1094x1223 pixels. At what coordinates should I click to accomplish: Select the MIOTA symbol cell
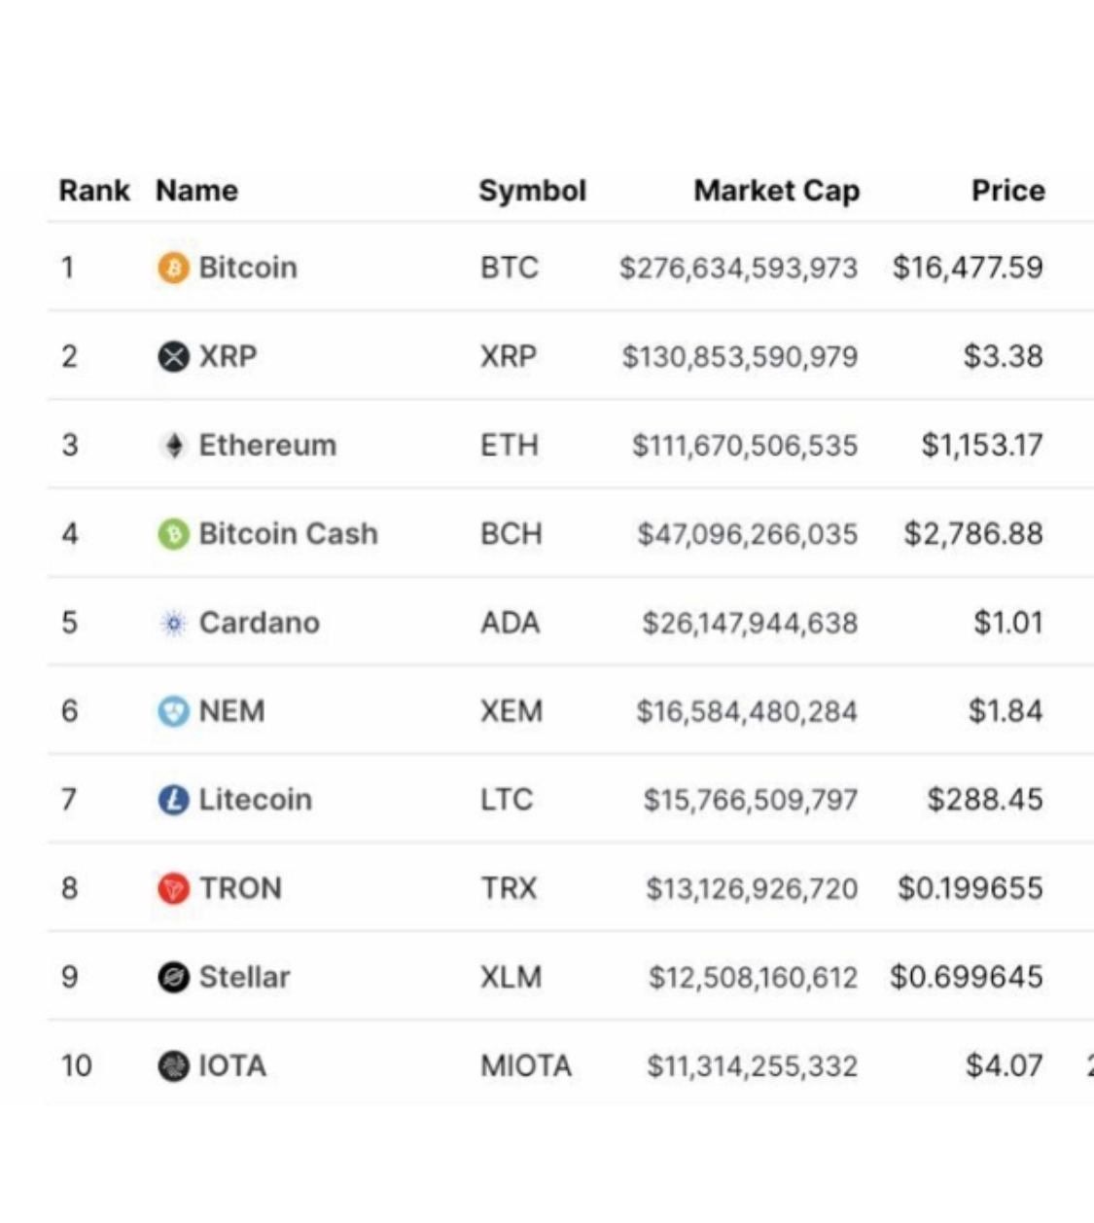point(525,1066)
